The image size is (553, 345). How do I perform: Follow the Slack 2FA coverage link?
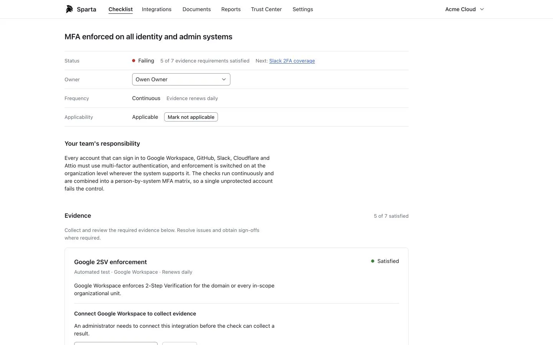coord(292,61)
